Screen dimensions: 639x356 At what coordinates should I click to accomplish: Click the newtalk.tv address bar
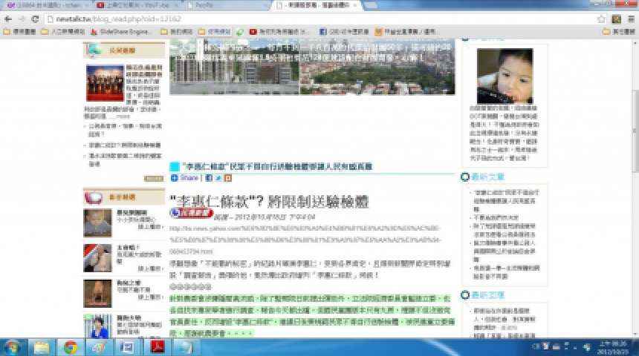(297, 19)
